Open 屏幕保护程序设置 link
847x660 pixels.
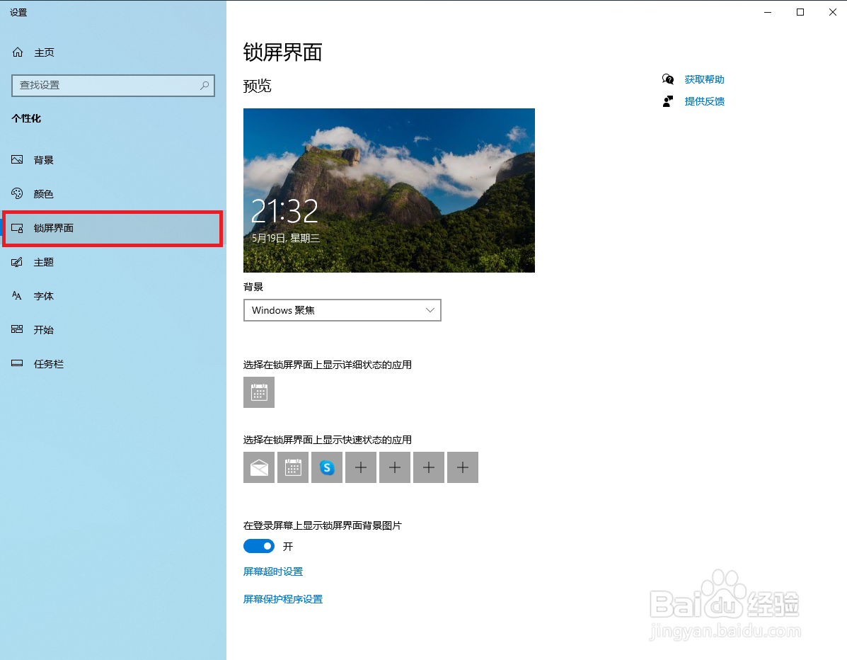click(x=282, y=599)
